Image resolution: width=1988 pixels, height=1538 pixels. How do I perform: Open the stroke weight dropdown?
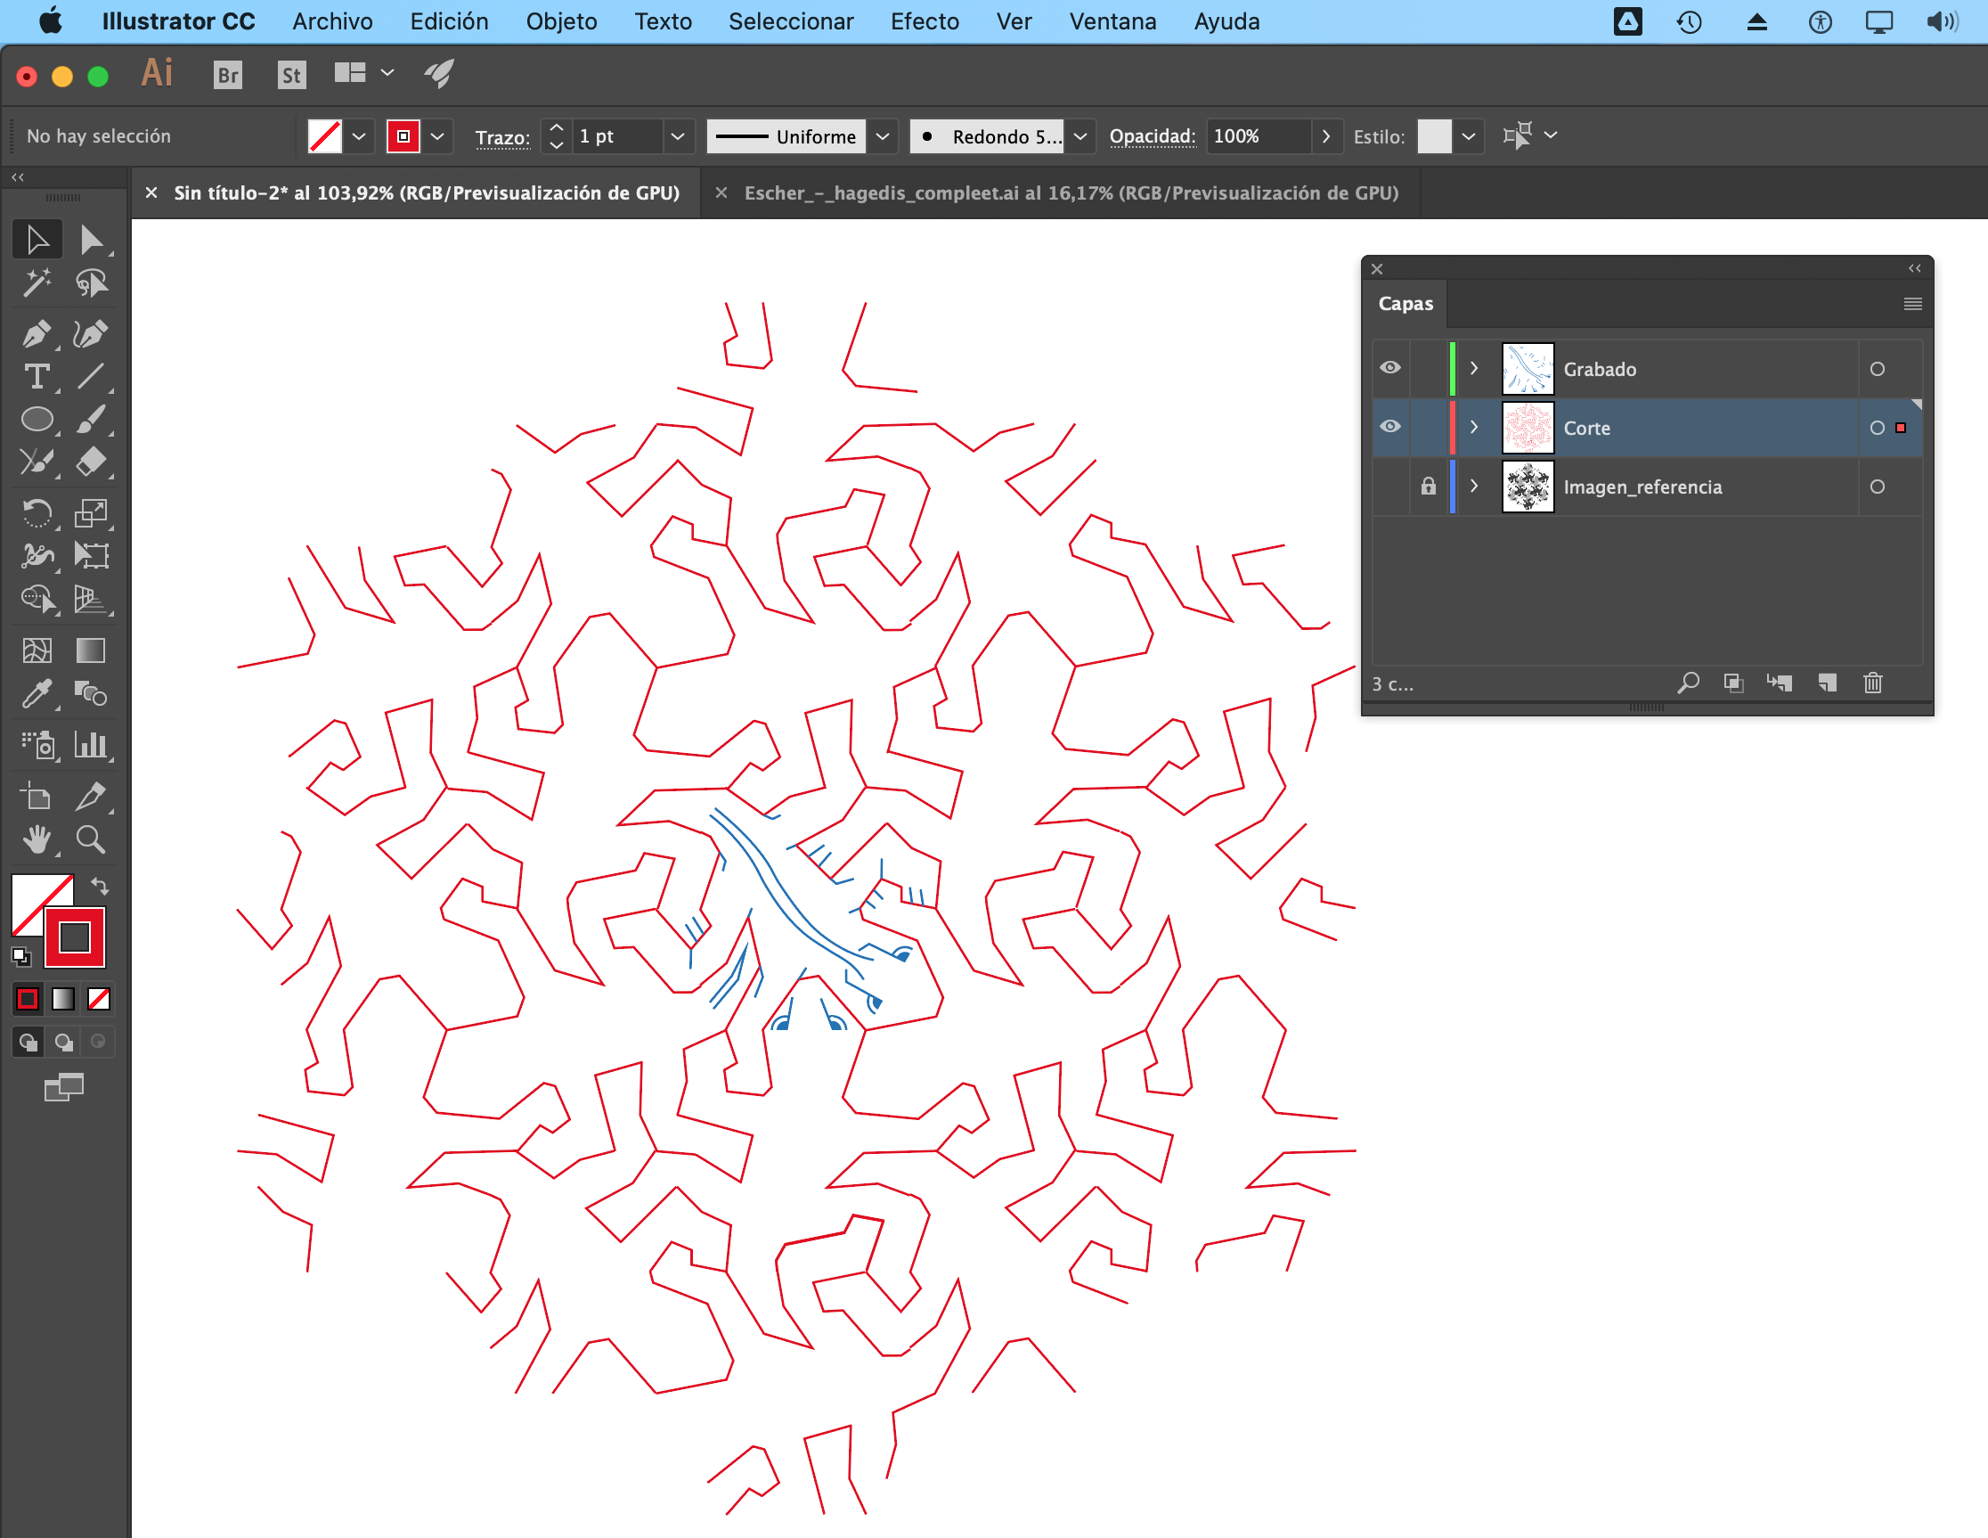677,136
